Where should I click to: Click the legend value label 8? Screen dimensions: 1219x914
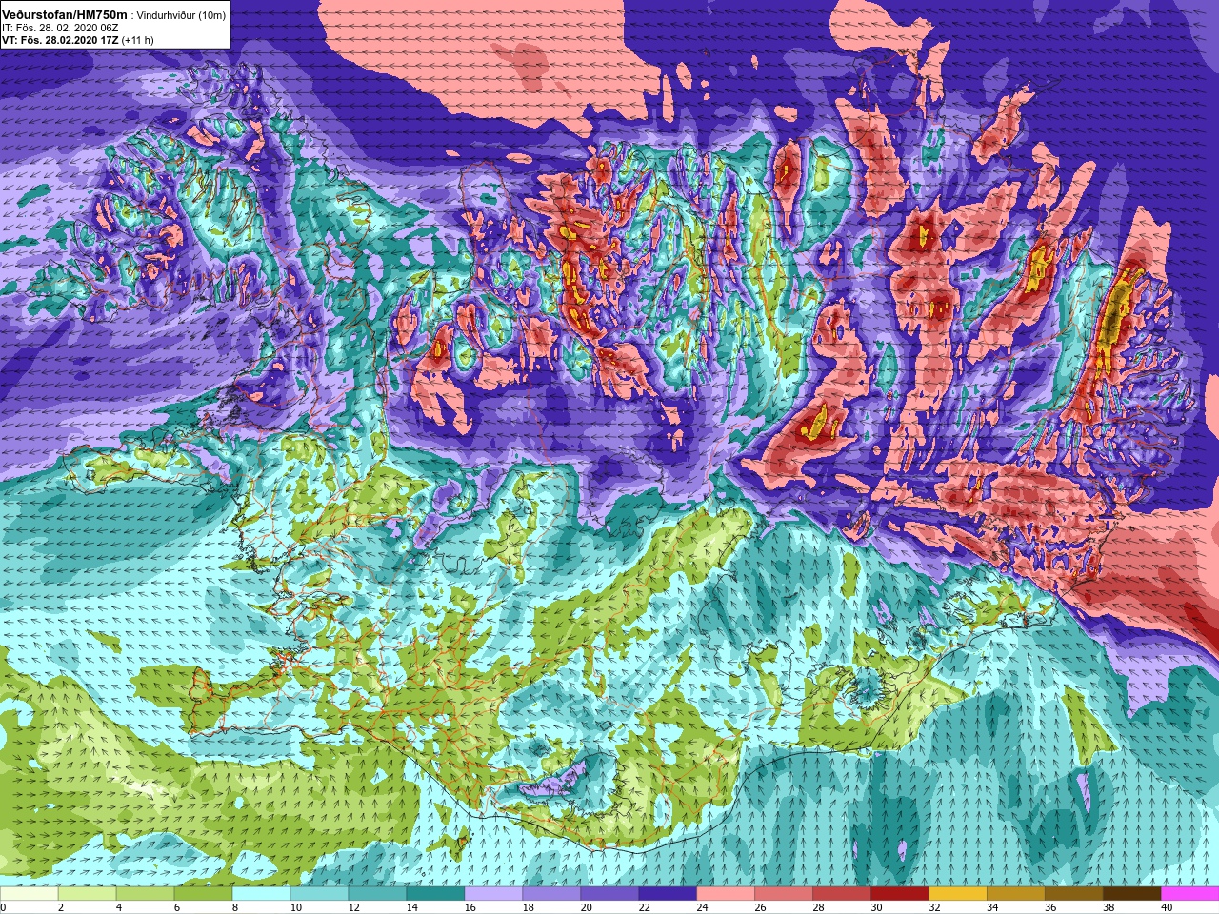point(235,907)
